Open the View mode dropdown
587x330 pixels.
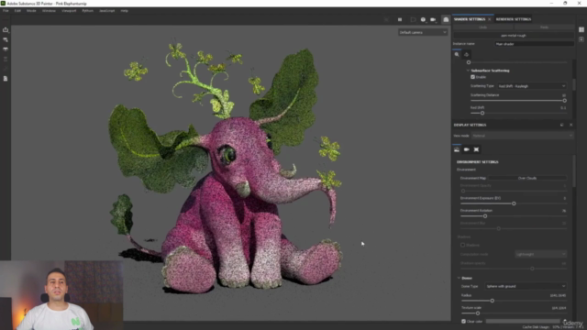pyautogui.click(x=522, y=136)
